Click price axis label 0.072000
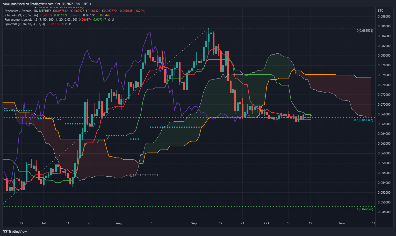Viewport: 396px width, 236px height. (384, 95)
